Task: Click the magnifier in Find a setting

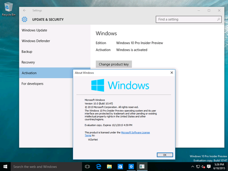Action: [219, 19]
